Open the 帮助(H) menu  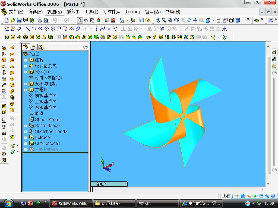point(173,12)
